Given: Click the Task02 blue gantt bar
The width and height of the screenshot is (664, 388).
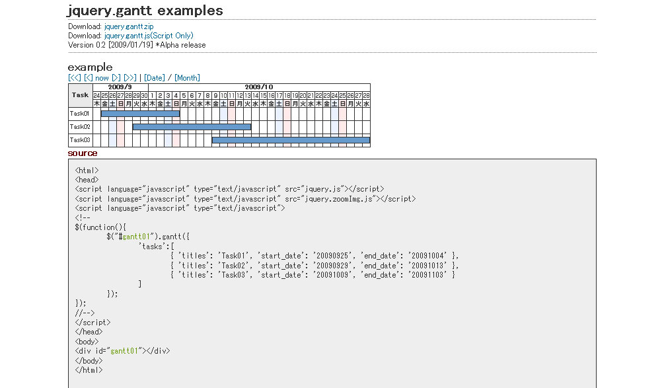Looking at the screenshot, I should click(192, 127).
